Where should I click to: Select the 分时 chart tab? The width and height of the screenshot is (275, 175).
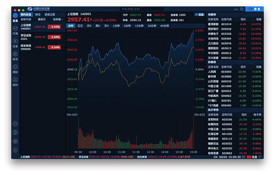pyautogui.click(x=71, y=26)
